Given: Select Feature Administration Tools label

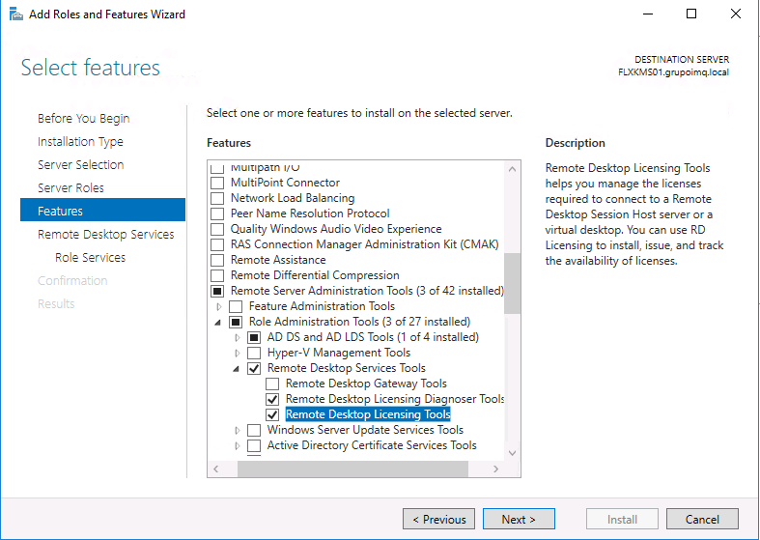Looking at the screenshot, I should click(322, 306).
